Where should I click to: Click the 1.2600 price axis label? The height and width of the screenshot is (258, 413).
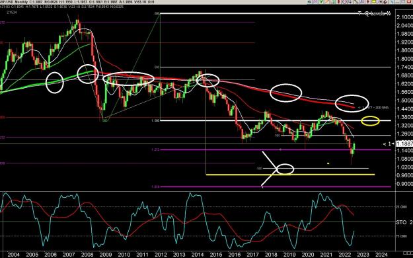point(404,134)
